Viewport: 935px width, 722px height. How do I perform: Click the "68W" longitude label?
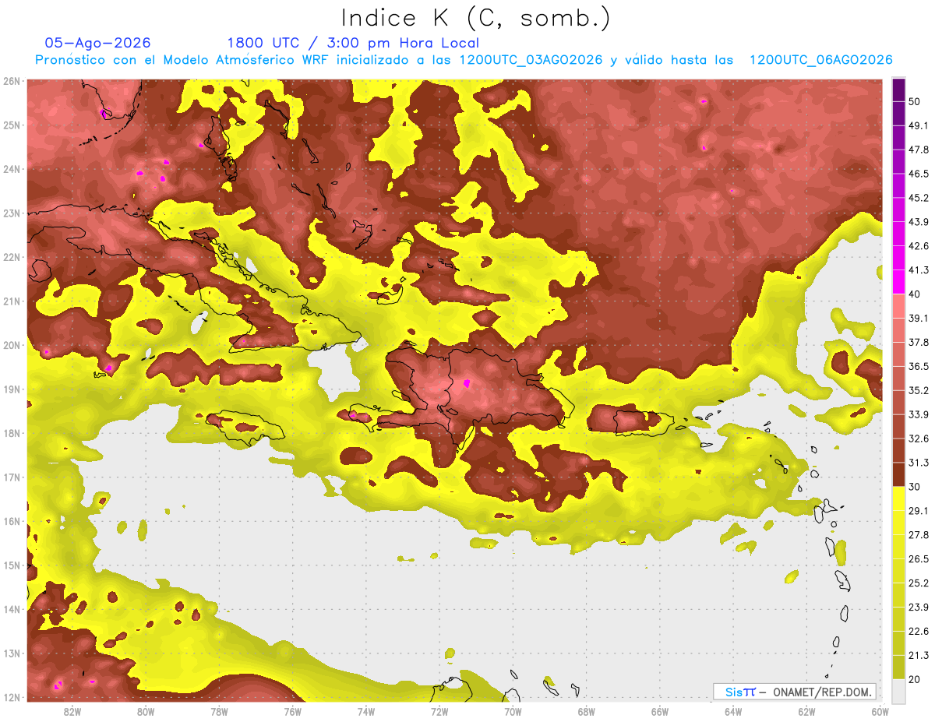click(586, 711)
